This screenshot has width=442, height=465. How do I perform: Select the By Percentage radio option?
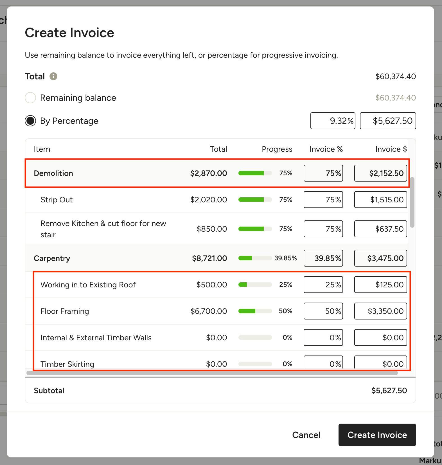point(30,121)
